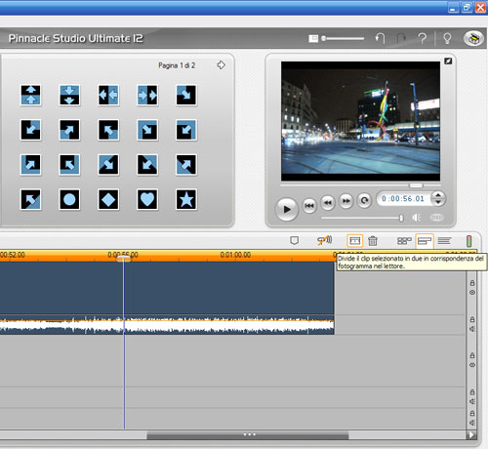Image resolution: width=488 pixels, height=449 pixels.
Task: Click the timeline horizontal scrollbar
Action: point(248,435)
